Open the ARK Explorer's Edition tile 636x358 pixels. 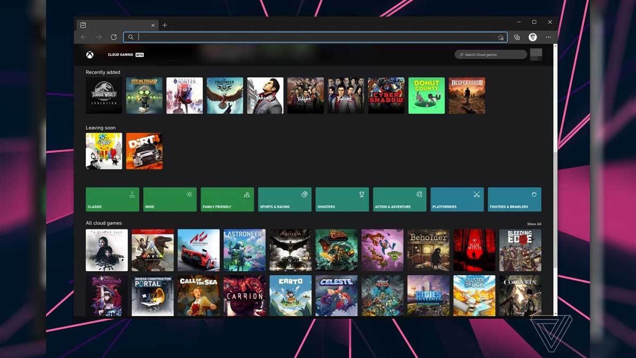153,250
